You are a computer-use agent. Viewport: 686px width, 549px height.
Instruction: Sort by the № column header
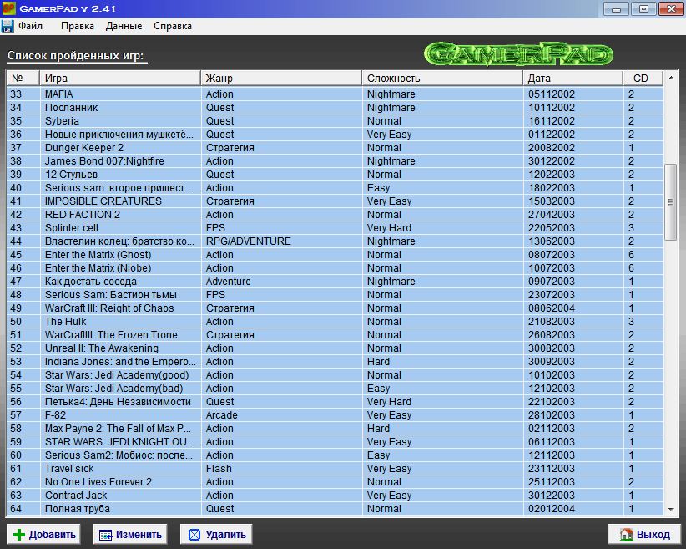tap(23, 78)
